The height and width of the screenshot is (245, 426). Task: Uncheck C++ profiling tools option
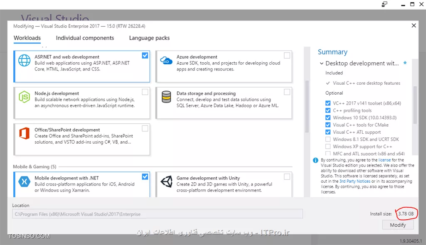pyautogui.click(x=328, y=110)
